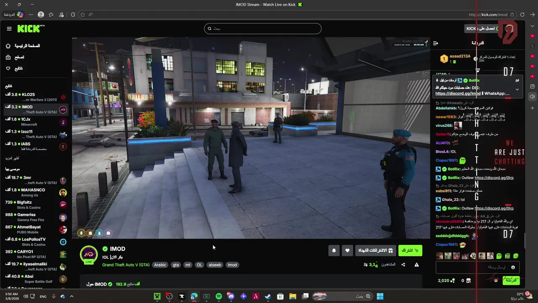Image resolution: width=538 pixels, height=303 pixels.
Task: Click gift subscriptions (الاشتراكات المهداة) button
Action: (375, 250)
